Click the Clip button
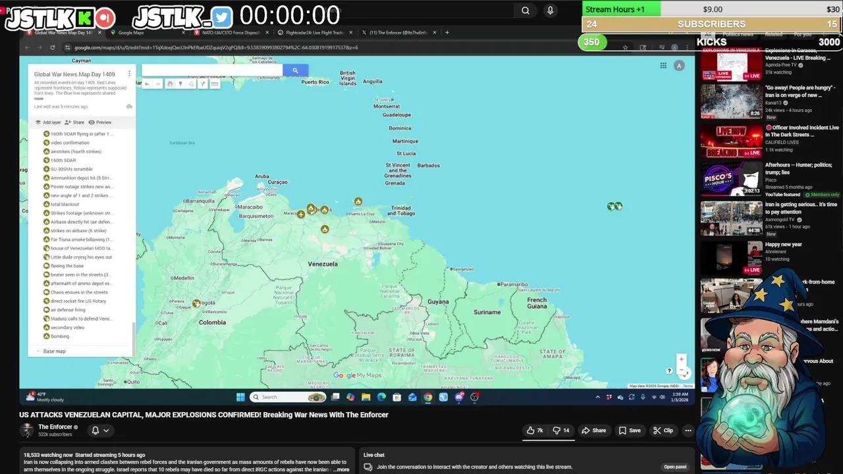 click(x=663, y=431)
